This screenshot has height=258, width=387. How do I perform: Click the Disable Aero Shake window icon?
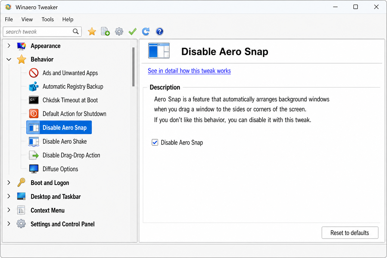pos(34,142)
